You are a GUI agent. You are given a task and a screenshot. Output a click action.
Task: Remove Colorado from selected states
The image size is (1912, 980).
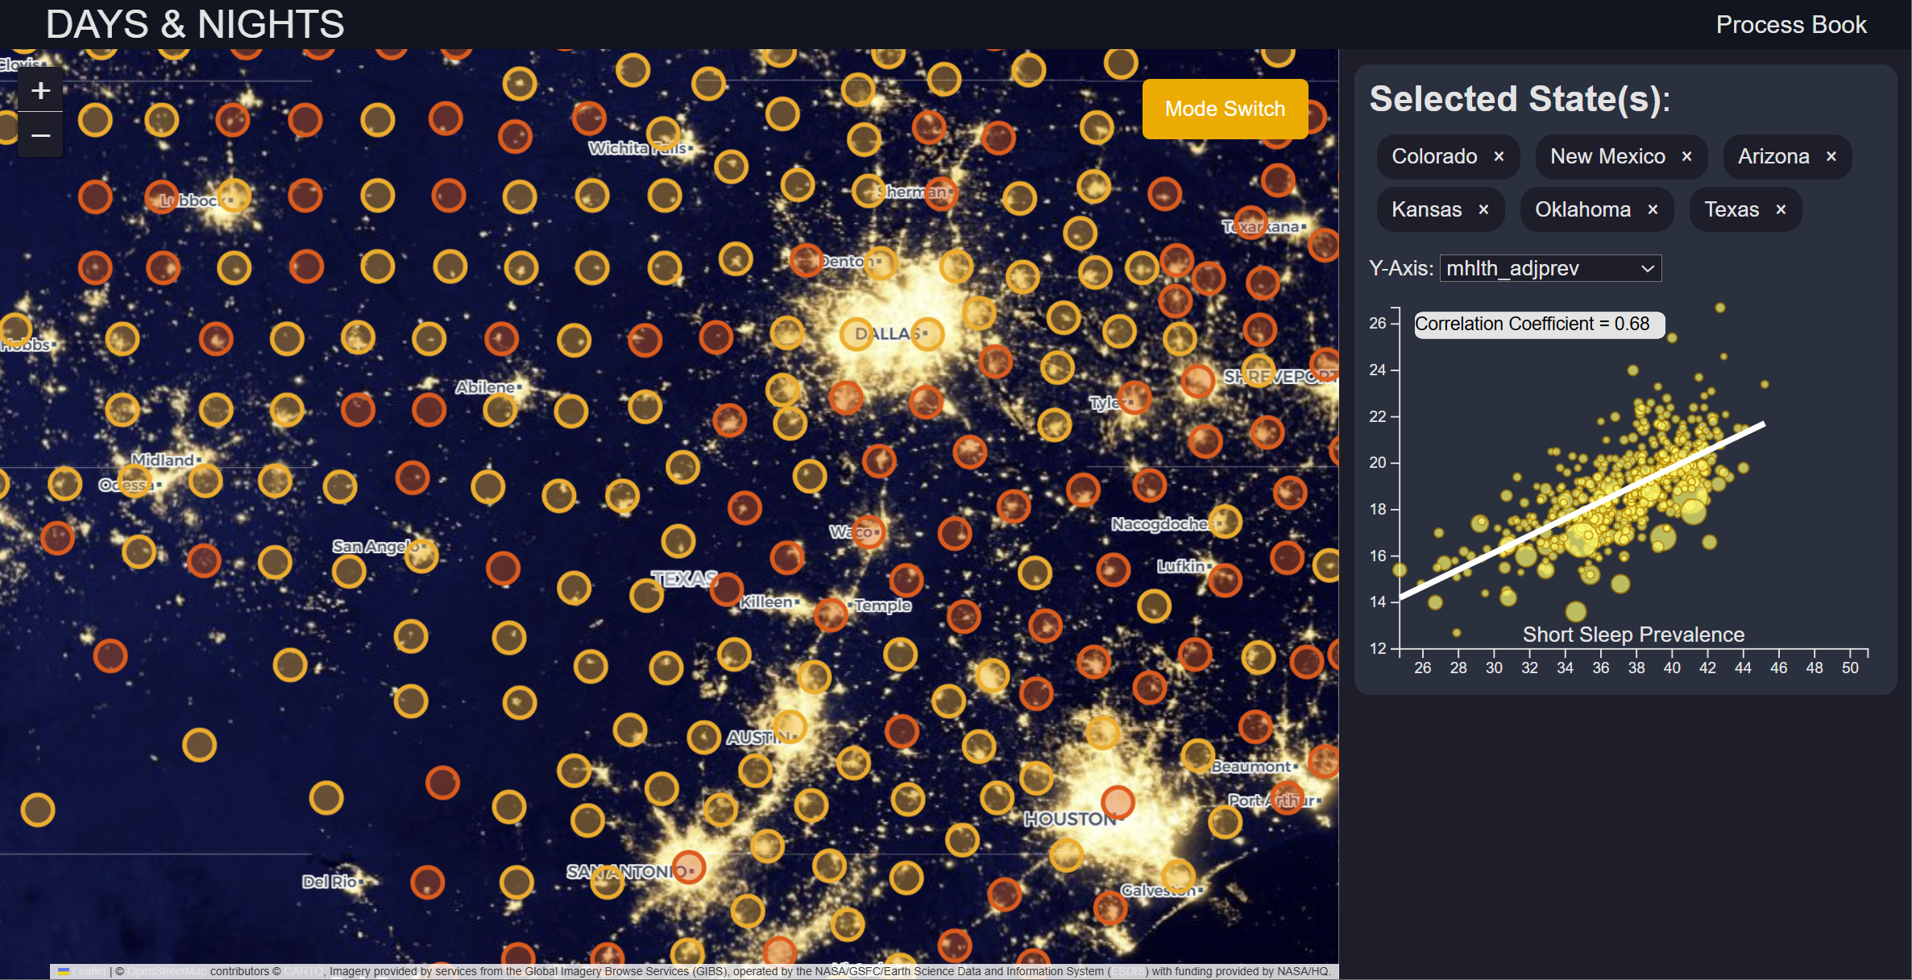[1499, 157]
